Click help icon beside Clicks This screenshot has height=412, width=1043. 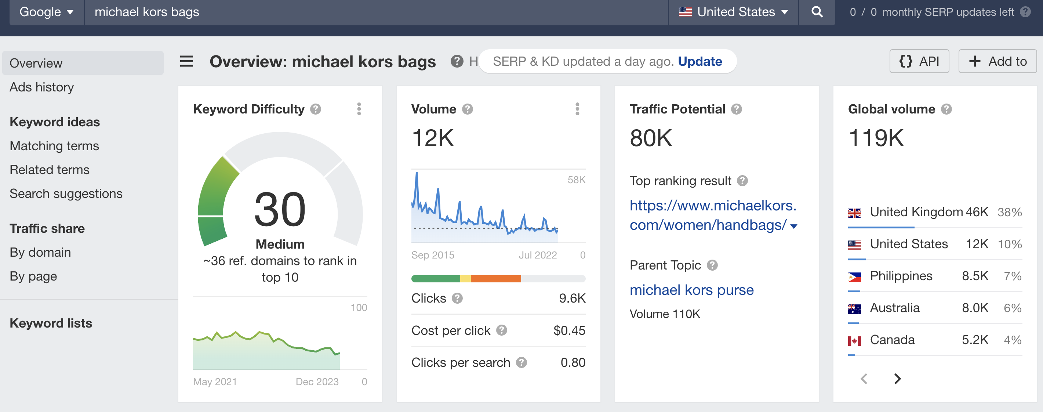pos(457,299)
